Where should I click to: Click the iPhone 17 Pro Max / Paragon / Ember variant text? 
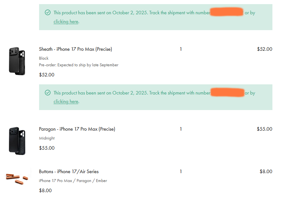[73, 181]
